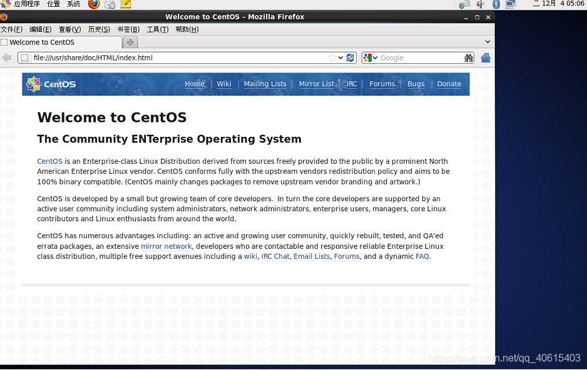Image resolution: width=587 pixels, height=370 pixels.
Task: Go back using the Back arrow button
Action: (x=7, y=57)
